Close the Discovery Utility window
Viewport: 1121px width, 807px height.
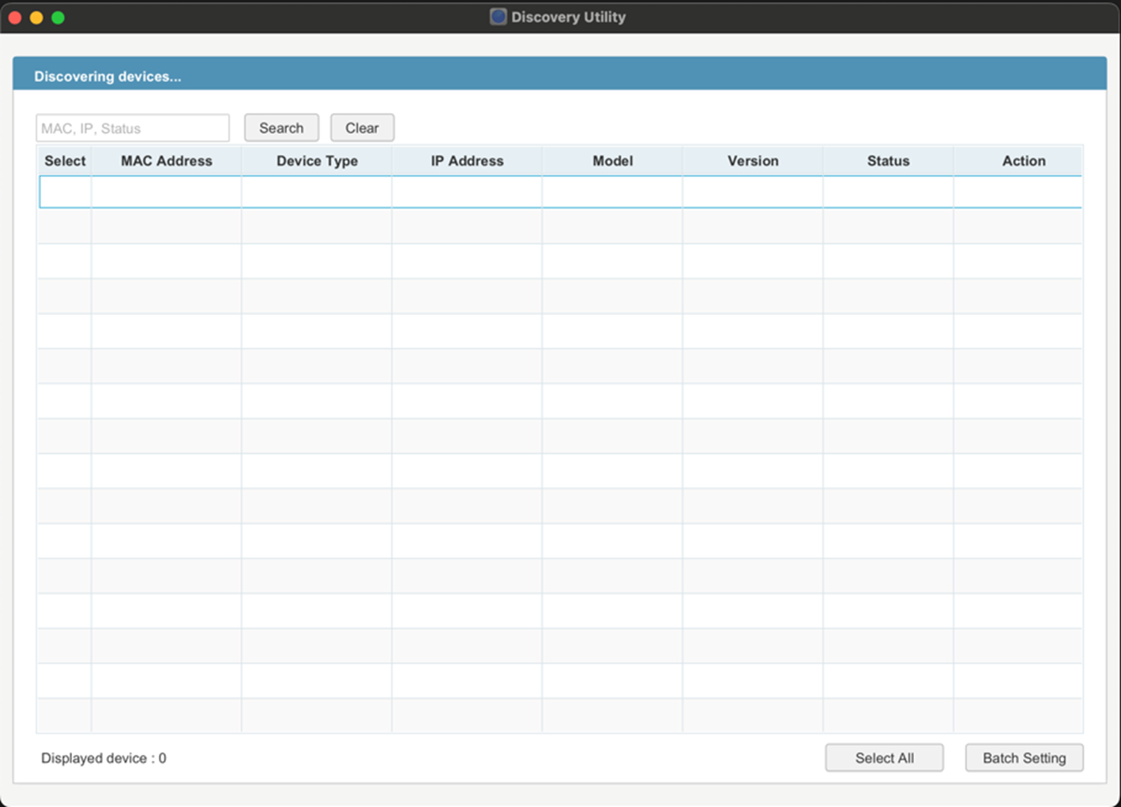15,17
